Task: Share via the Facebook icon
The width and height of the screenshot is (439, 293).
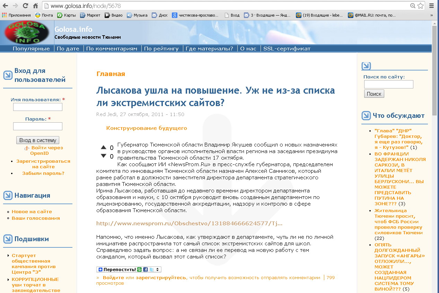Action: pos(146,270)
